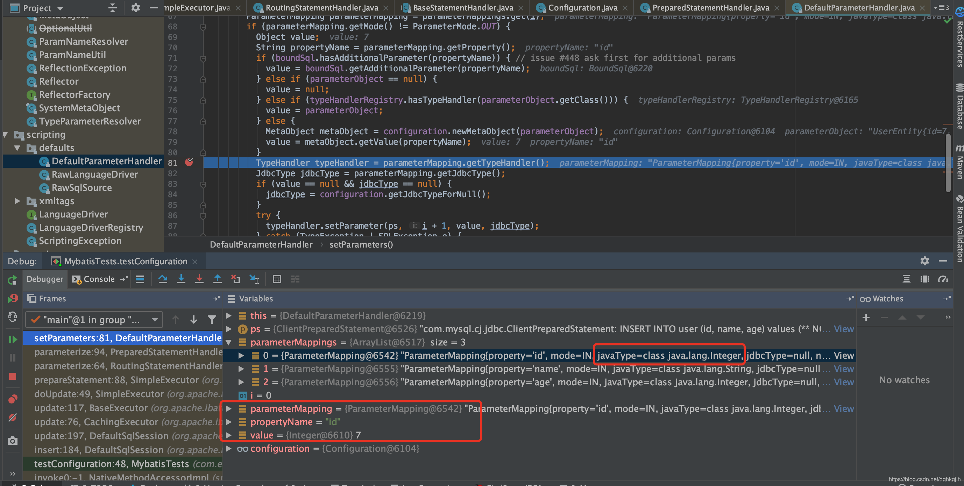Switch to Configuration.java tab
Image resolution: width=964 pixels, height=486 pixels.
[x=582, y=8]
